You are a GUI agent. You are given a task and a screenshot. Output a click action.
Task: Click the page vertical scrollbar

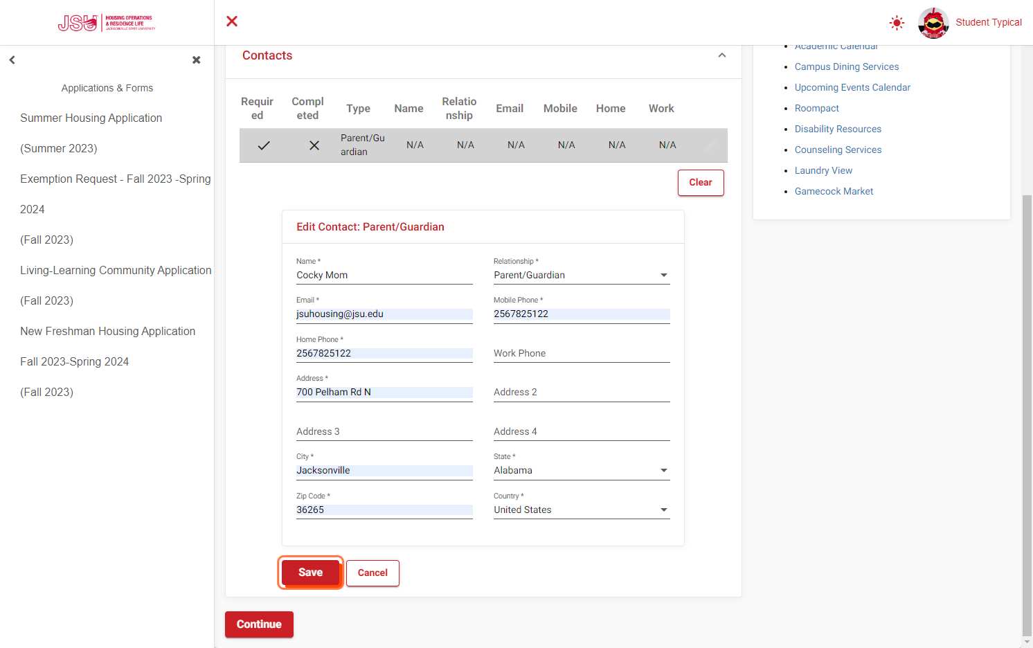pos(1027,415)
